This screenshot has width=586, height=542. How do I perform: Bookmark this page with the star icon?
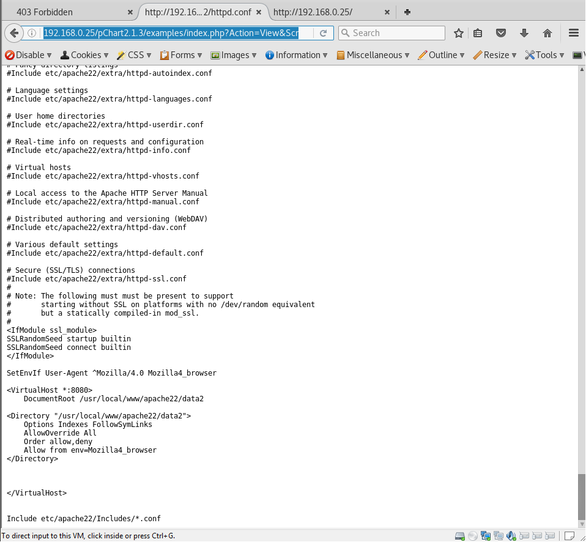(x=459, y=33)
